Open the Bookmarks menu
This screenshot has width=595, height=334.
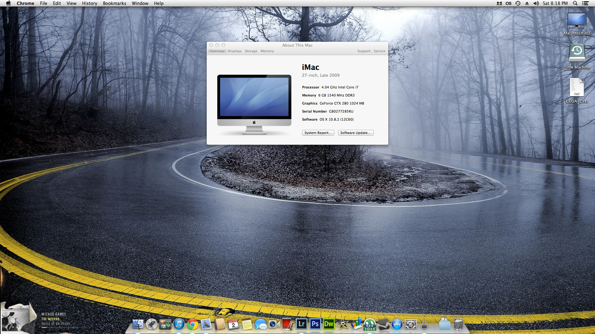point(114,3)
